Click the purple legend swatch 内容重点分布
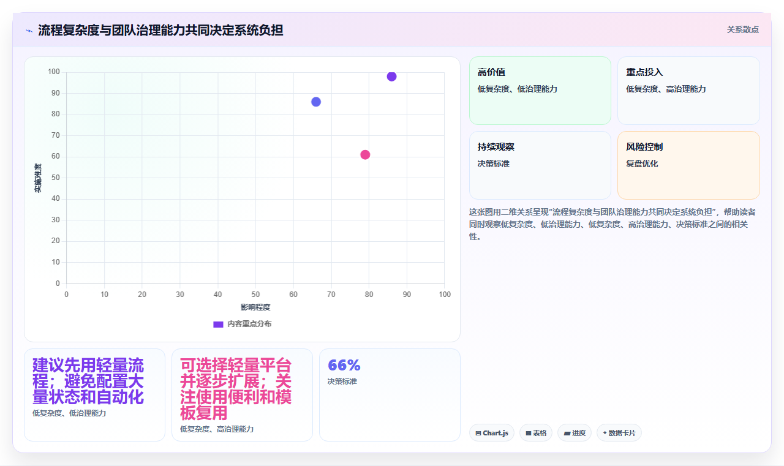 tap(218, 324)
